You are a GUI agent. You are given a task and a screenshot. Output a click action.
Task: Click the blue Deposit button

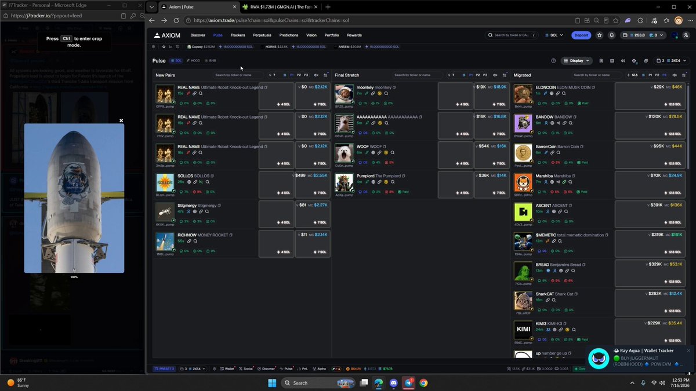(x=581, y=35)
